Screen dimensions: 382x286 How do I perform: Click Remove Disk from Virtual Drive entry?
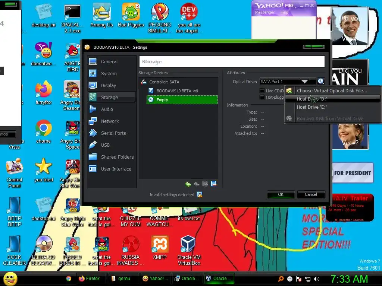(x=332, y=119)
